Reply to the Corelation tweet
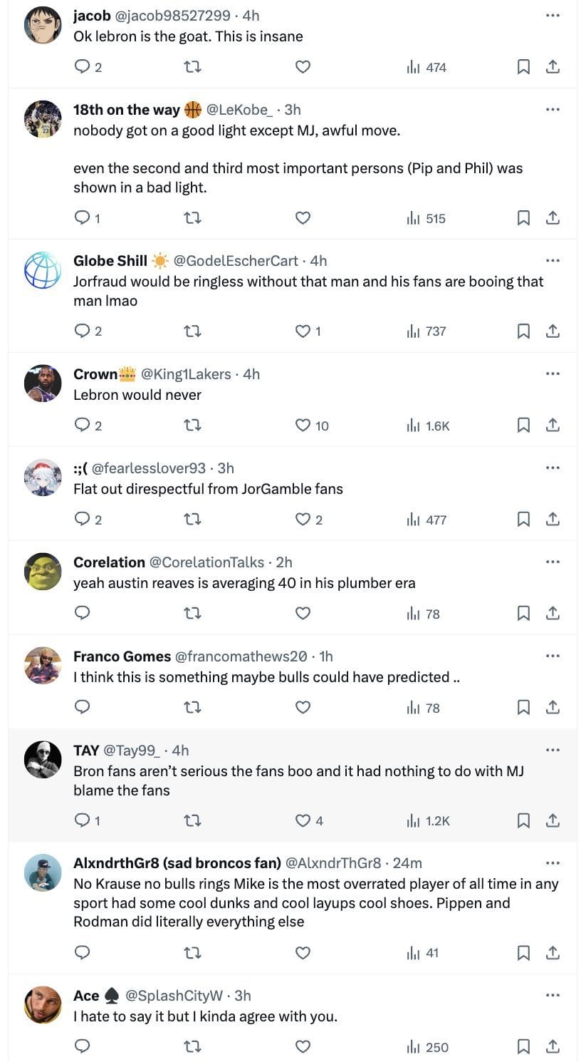The image size is (581, 1062). pyautogui.click(x=83, y=613)
